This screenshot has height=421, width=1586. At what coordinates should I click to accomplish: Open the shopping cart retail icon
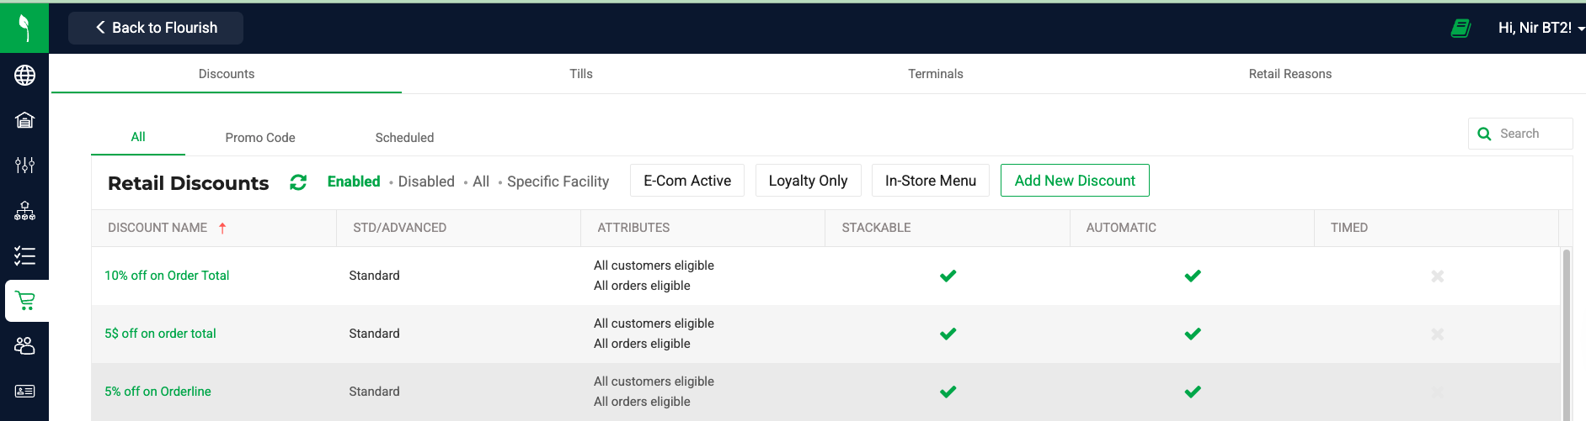click(x=25, y=301)
